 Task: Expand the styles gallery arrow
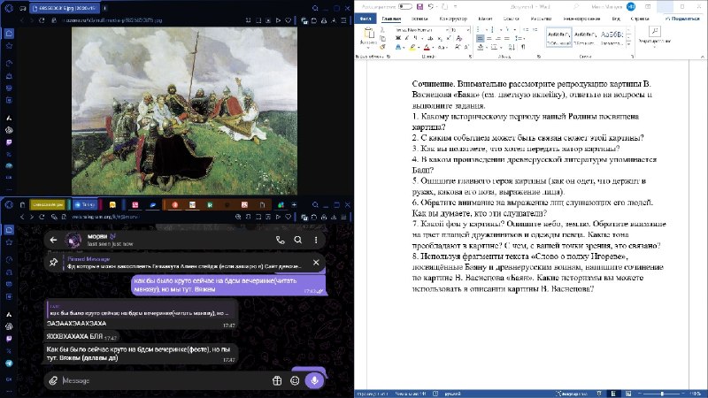click(628, 43)
